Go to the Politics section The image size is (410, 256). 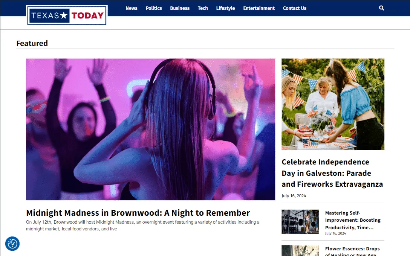[154, 8]
